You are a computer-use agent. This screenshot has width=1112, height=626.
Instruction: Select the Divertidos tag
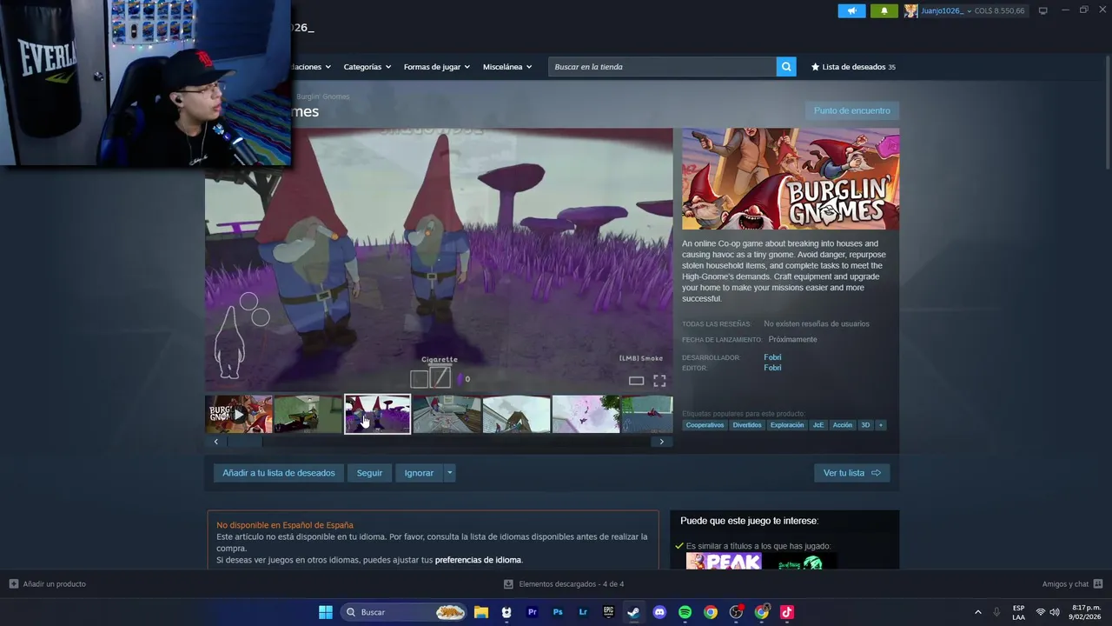(x=747, y=425)
